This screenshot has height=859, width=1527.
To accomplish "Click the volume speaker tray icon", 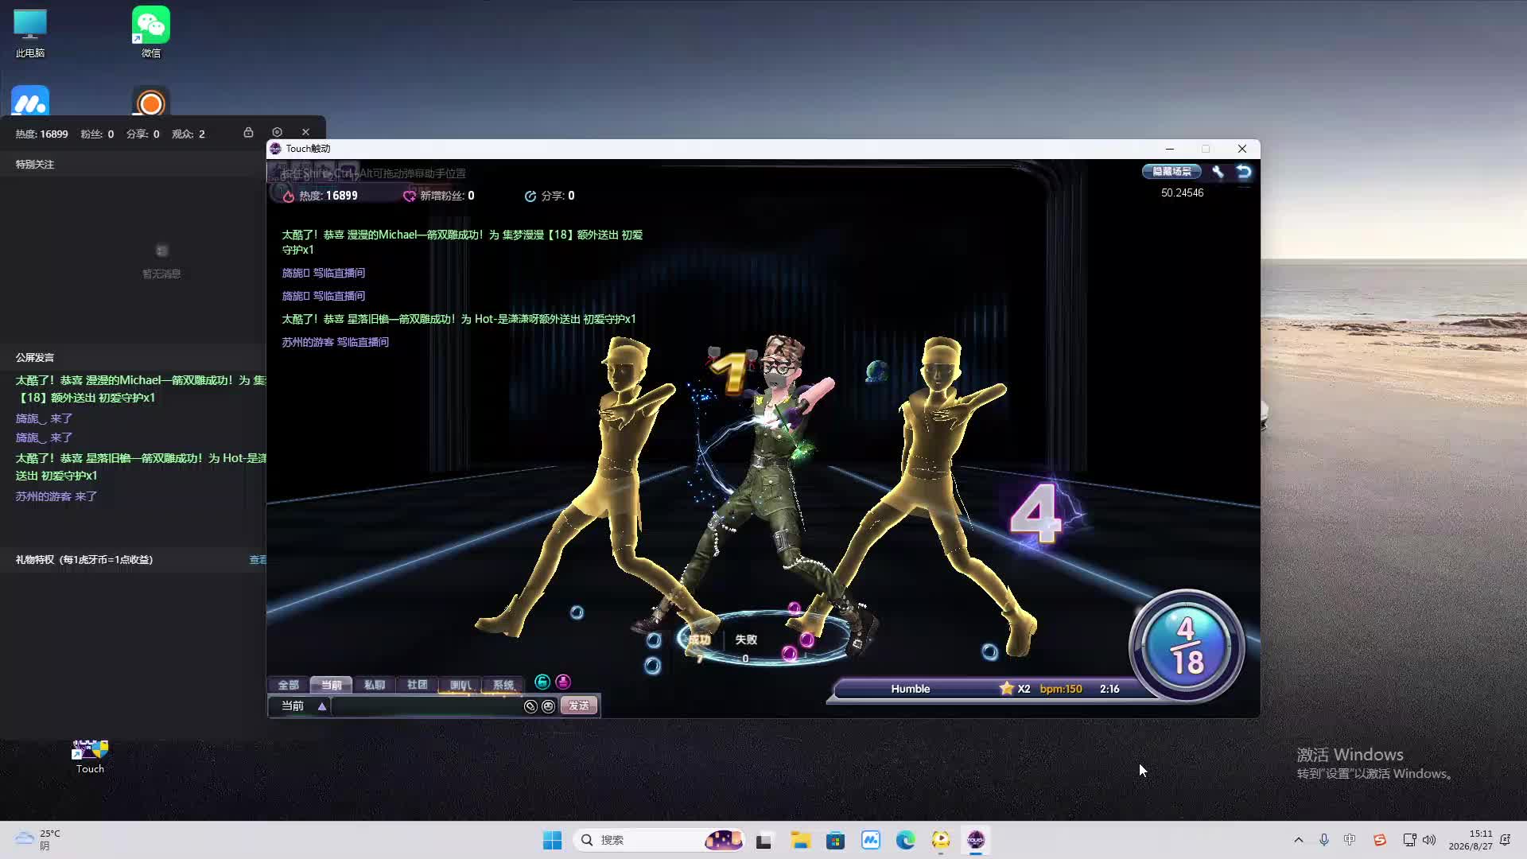I will (x=1429, y=840).
